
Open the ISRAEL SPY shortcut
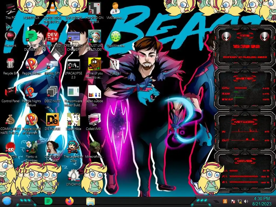[x=53, y=67]
